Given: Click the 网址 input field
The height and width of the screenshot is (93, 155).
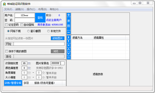Looking at the screenshot, I should 39,44.
